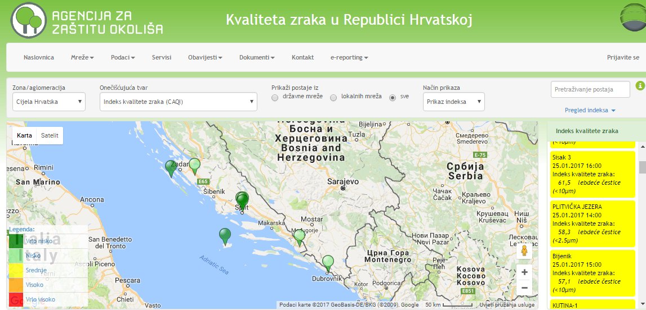Activate the Street View pegman icon
This screenshot has width=646, height=310.
[524, 250]
